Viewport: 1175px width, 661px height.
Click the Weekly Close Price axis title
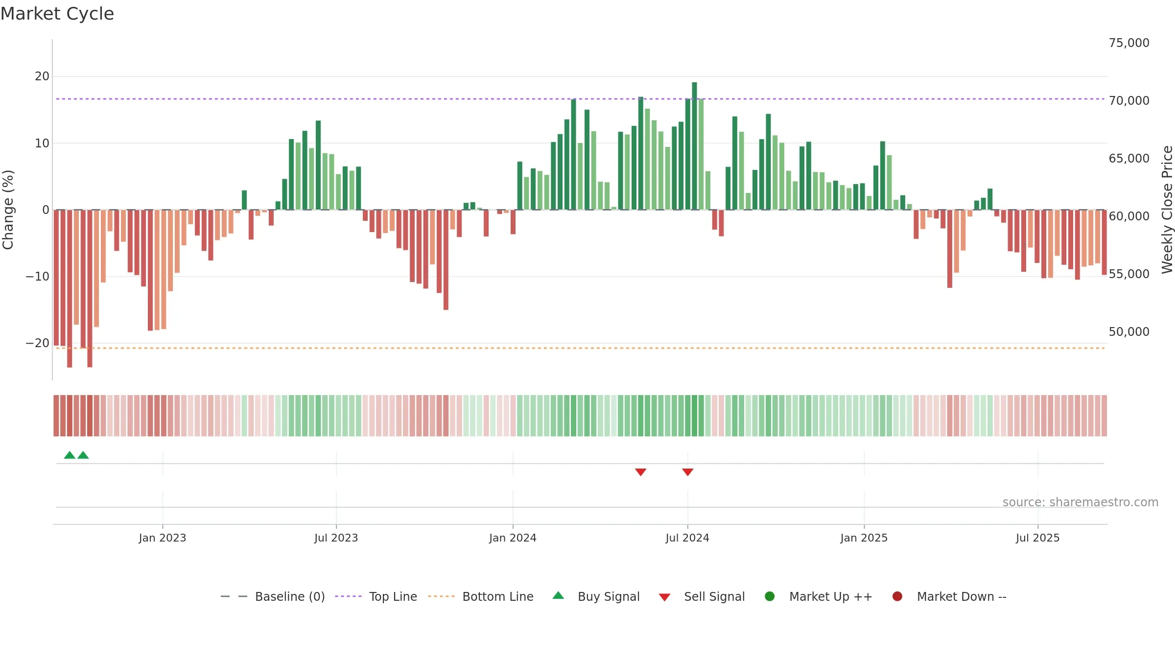click(1168, 210)
